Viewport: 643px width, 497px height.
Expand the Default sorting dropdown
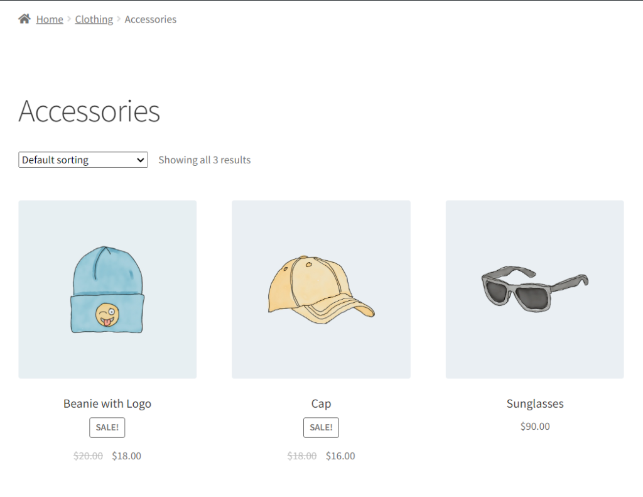coord(83,160)
